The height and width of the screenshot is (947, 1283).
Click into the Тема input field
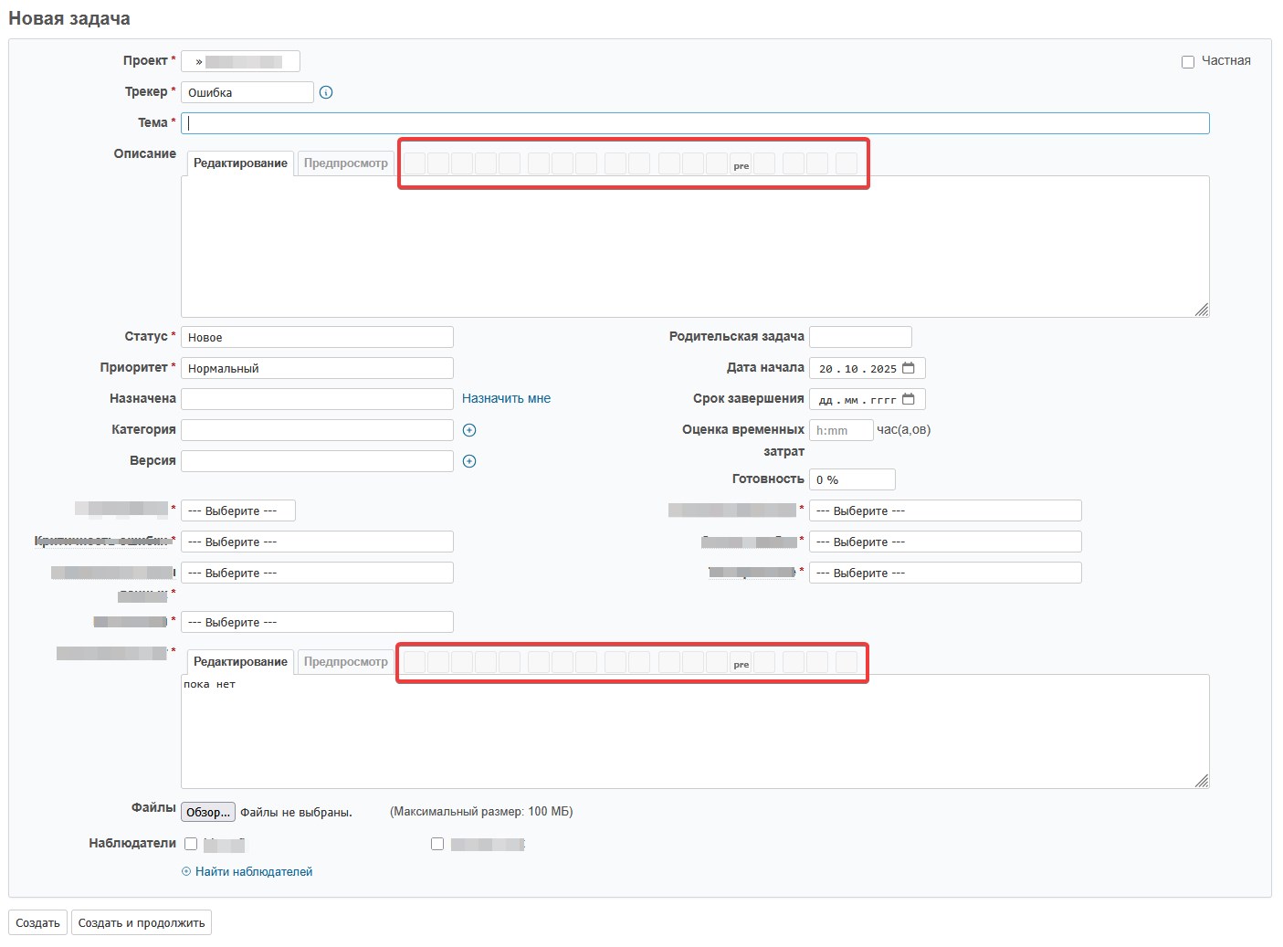(x=694, y=123)
